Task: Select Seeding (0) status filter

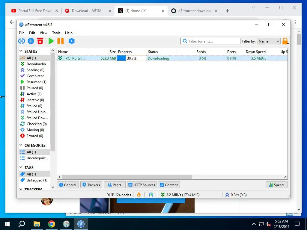Action: point(35,70)
